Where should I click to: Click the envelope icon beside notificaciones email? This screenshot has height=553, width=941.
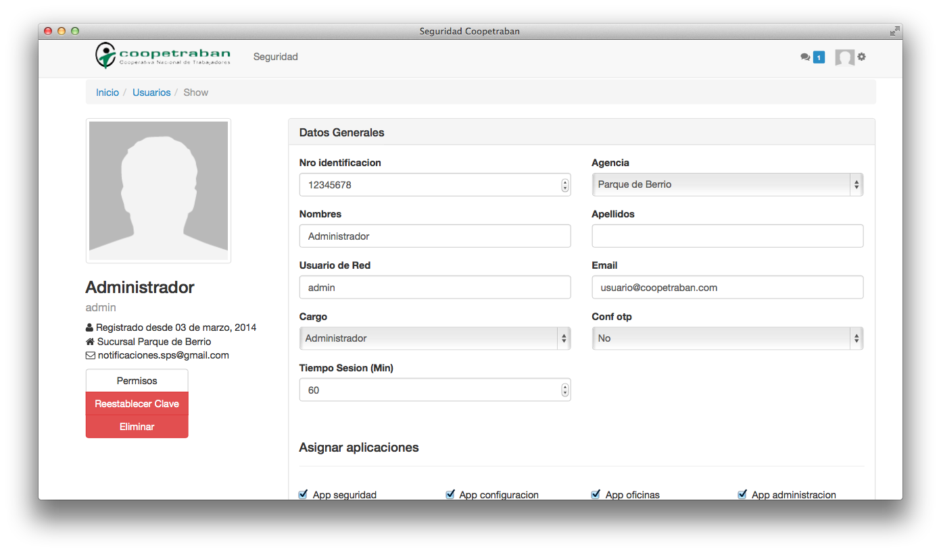click(x=91, y=355)
